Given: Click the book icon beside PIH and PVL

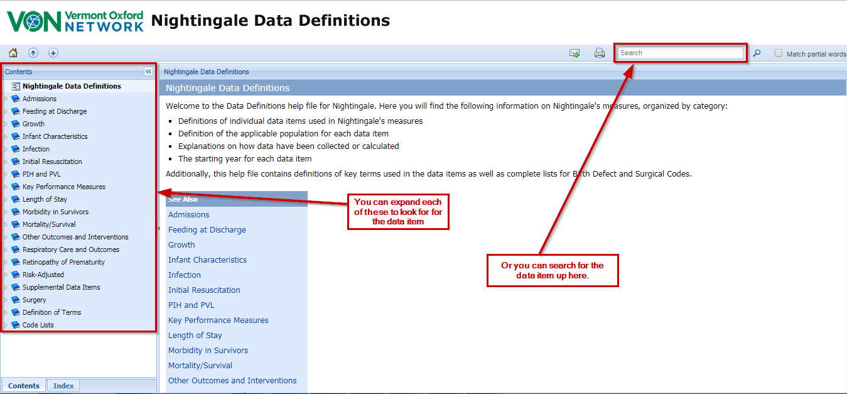Looking at the screenshot, I should click(16, 174).
